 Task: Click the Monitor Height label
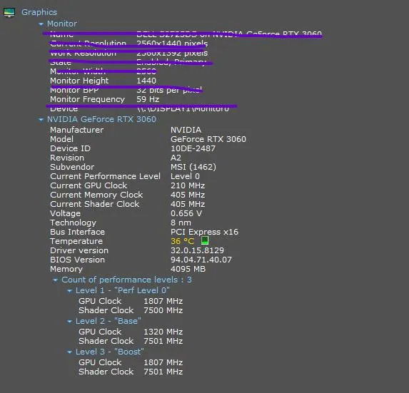pyautogui.click(x=79, y=81)
